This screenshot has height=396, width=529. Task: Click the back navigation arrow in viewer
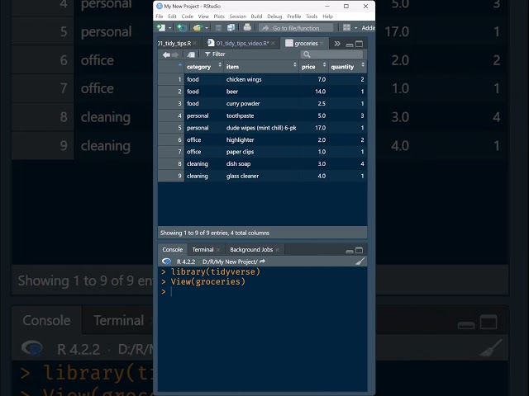point(166,54)
